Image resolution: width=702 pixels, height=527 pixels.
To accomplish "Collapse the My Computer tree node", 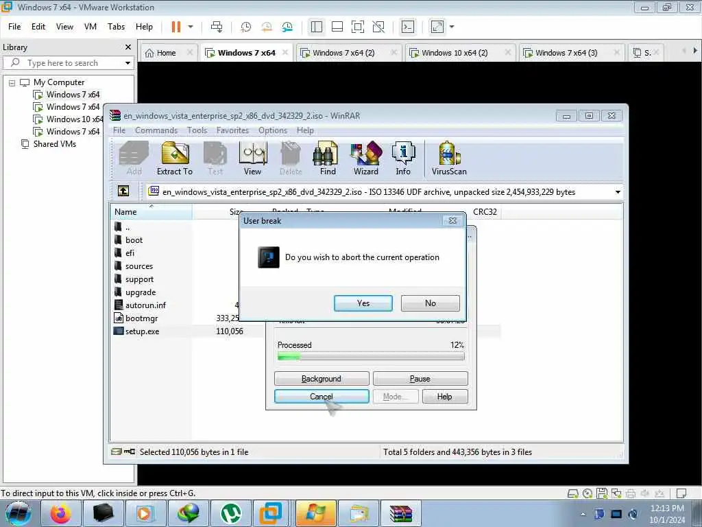I will 12,83.
